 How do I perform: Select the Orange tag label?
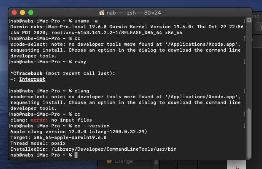(x=124, y=161)
